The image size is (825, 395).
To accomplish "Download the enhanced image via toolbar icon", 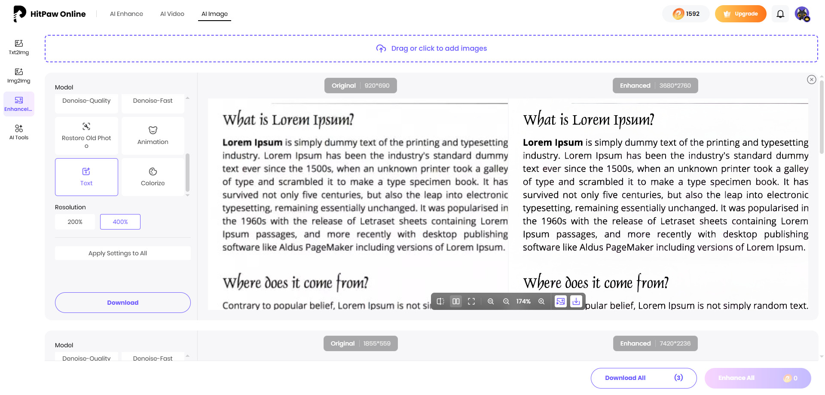I will coord(576,301).
